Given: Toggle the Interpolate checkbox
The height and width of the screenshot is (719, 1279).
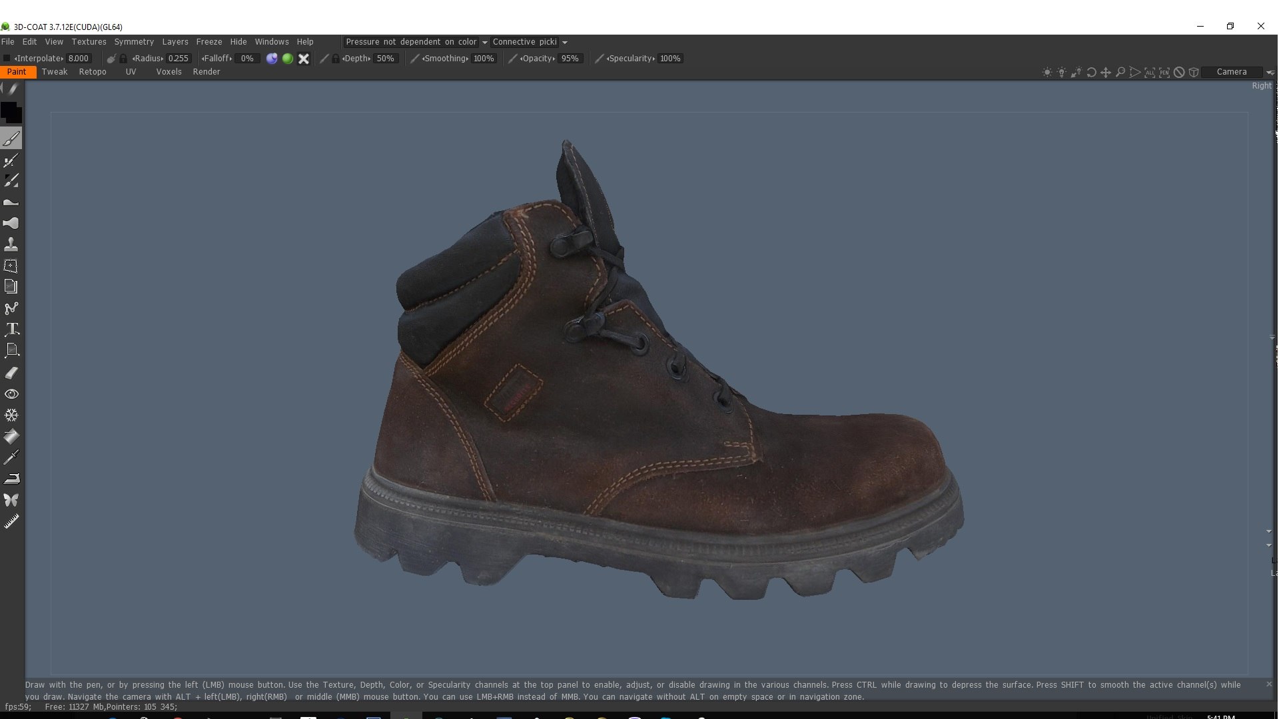Looking at the screenshot, I should (7, 59).
